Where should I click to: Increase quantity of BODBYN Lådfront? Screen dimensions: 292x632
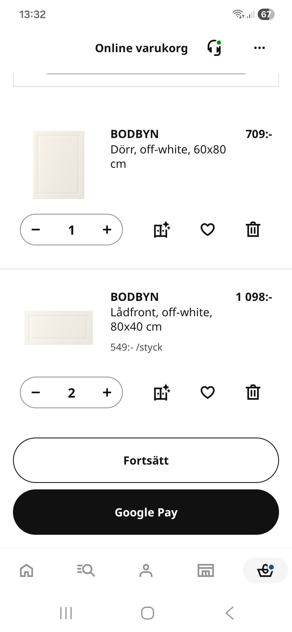click(x=107, y=393)
